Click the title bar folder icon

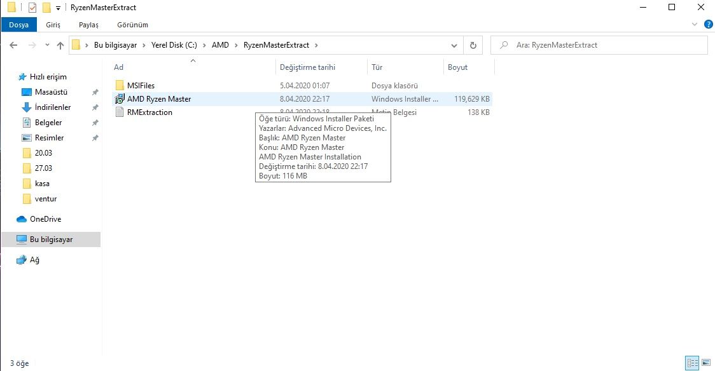(x=12, y=7)
